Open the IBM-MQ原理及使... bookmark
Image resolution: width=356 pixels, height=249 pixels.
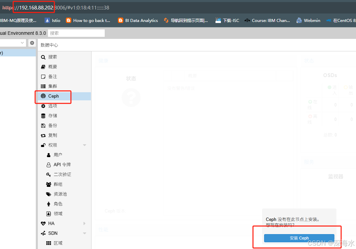click(18, 21)
